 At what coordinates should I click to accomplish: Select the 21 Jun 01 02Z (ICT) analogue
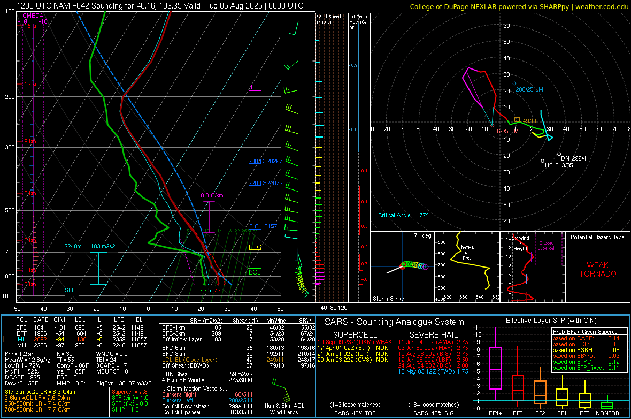[353, 354]
